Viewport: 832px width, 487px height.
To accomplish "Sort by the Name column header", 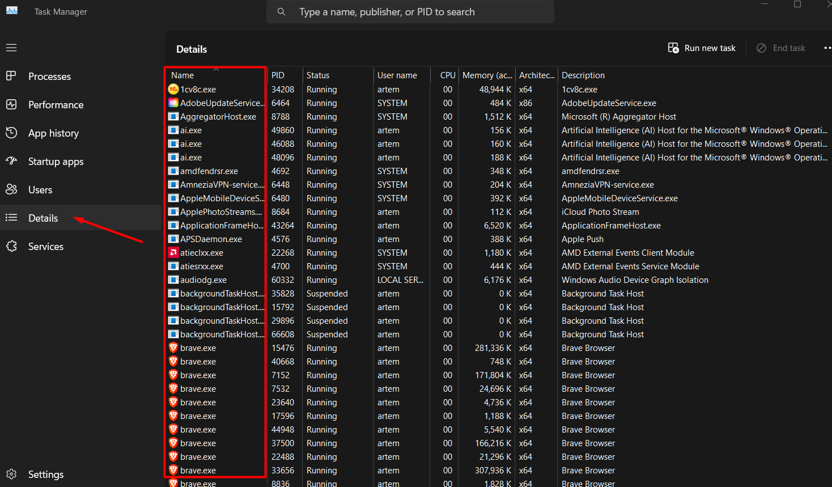I will [182, 75].
